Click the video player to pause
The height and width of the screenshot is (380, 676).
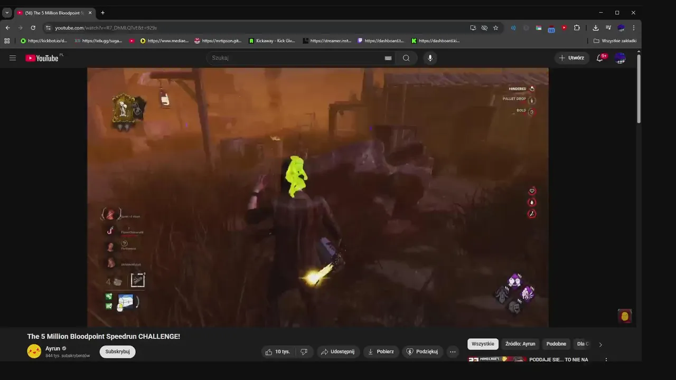tap(317, 197)
